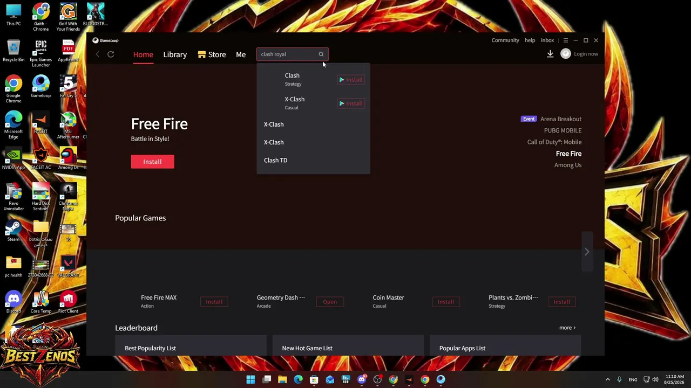Screen dimensions: 691x388
Task: Open Epic Games Launcher desktop icon
Action: coord(41,54)
